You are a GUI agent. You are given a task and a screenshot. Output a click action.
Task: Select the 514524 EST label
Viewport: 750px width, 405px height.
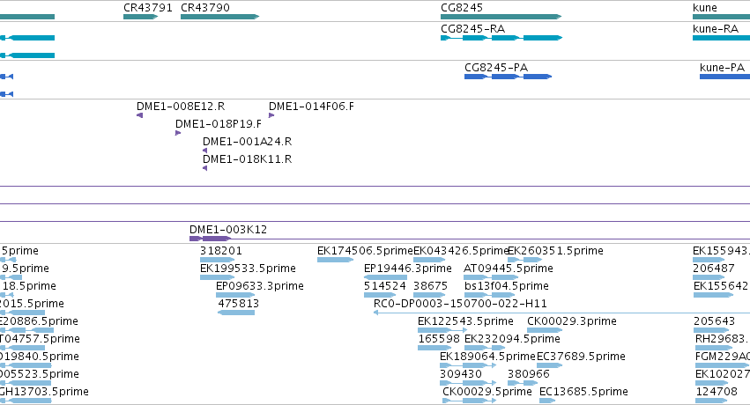point(385,286)
